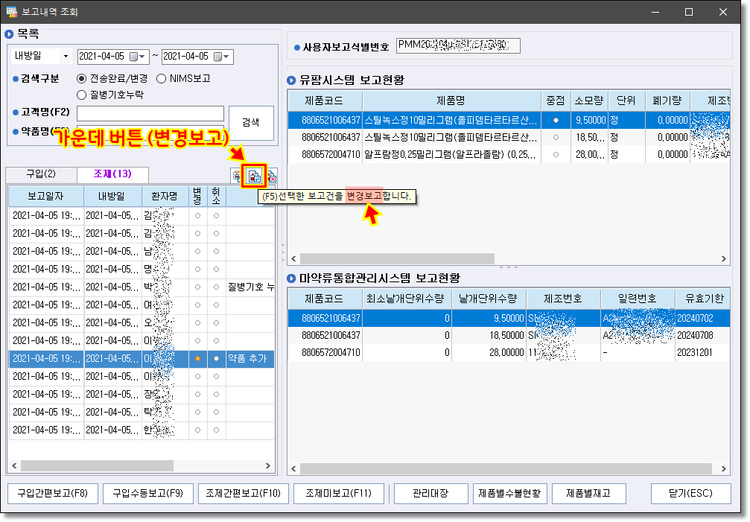750x522 pixels.
Task: Click the first report icon left of 변경보고
Action: tap(237, 176)
